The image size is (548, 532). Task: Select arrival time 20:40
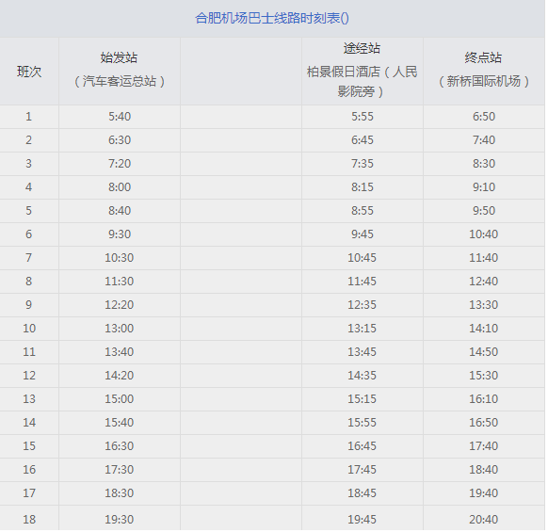coord(483,520)
